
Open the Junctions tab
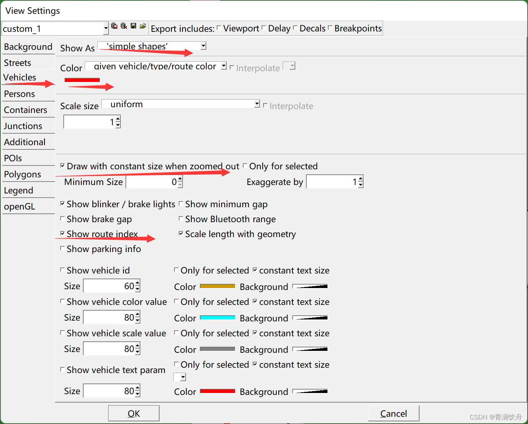[x=28, y=126]
